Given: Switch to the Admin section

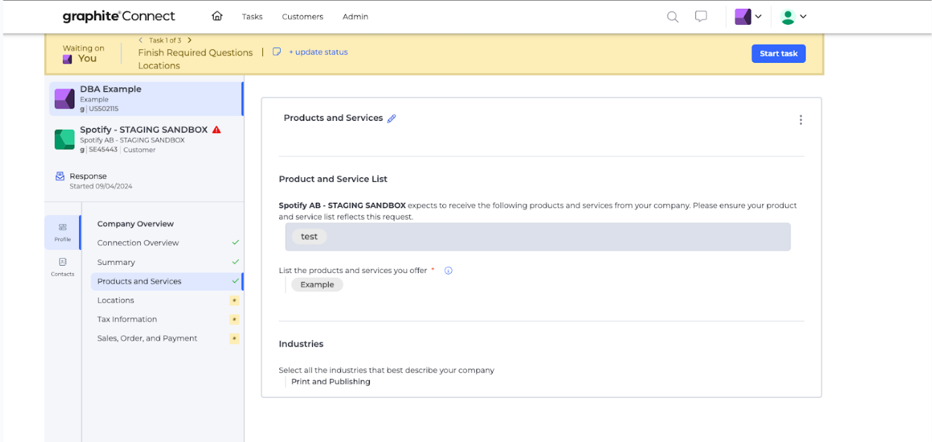Looking at the screenshot, I should point(355,16).
